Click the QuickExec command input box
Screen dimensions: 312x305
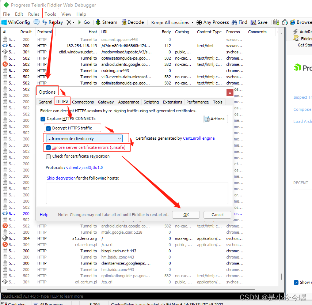142,296
